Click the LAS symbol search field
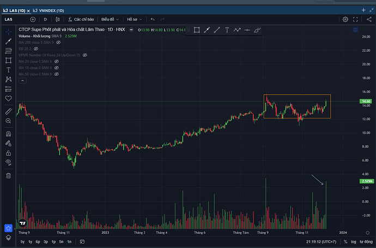Viewport: 376px width, 248px height. 9,19
